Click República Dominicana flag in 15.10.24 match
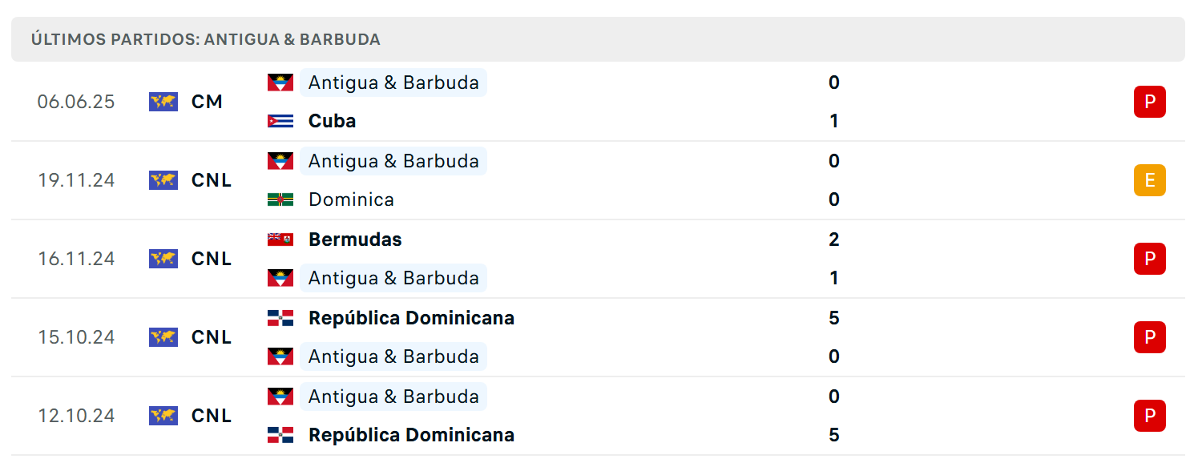 pyautogui.click(x=280, y=318)
